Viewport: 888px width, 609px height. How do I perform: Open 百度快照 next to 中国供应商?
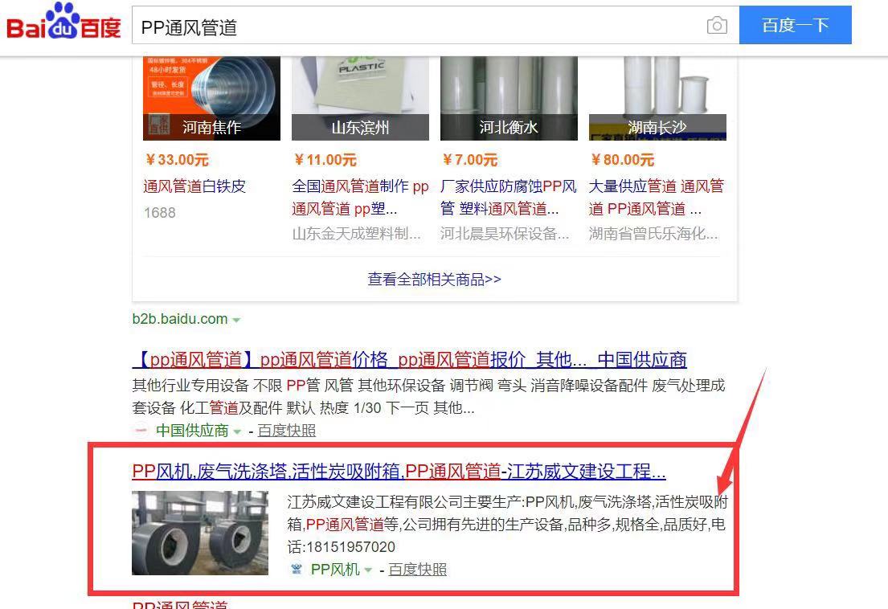(x=287, y=431)
